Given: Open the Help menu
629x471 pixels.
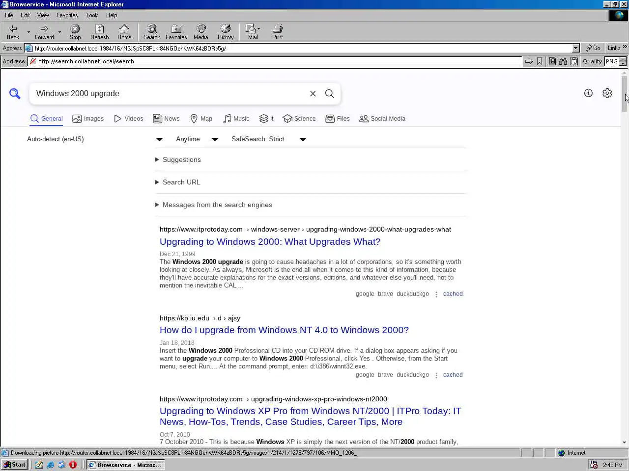Looking at the screenshot, I should pyautogui.click(x=112, y=15).
